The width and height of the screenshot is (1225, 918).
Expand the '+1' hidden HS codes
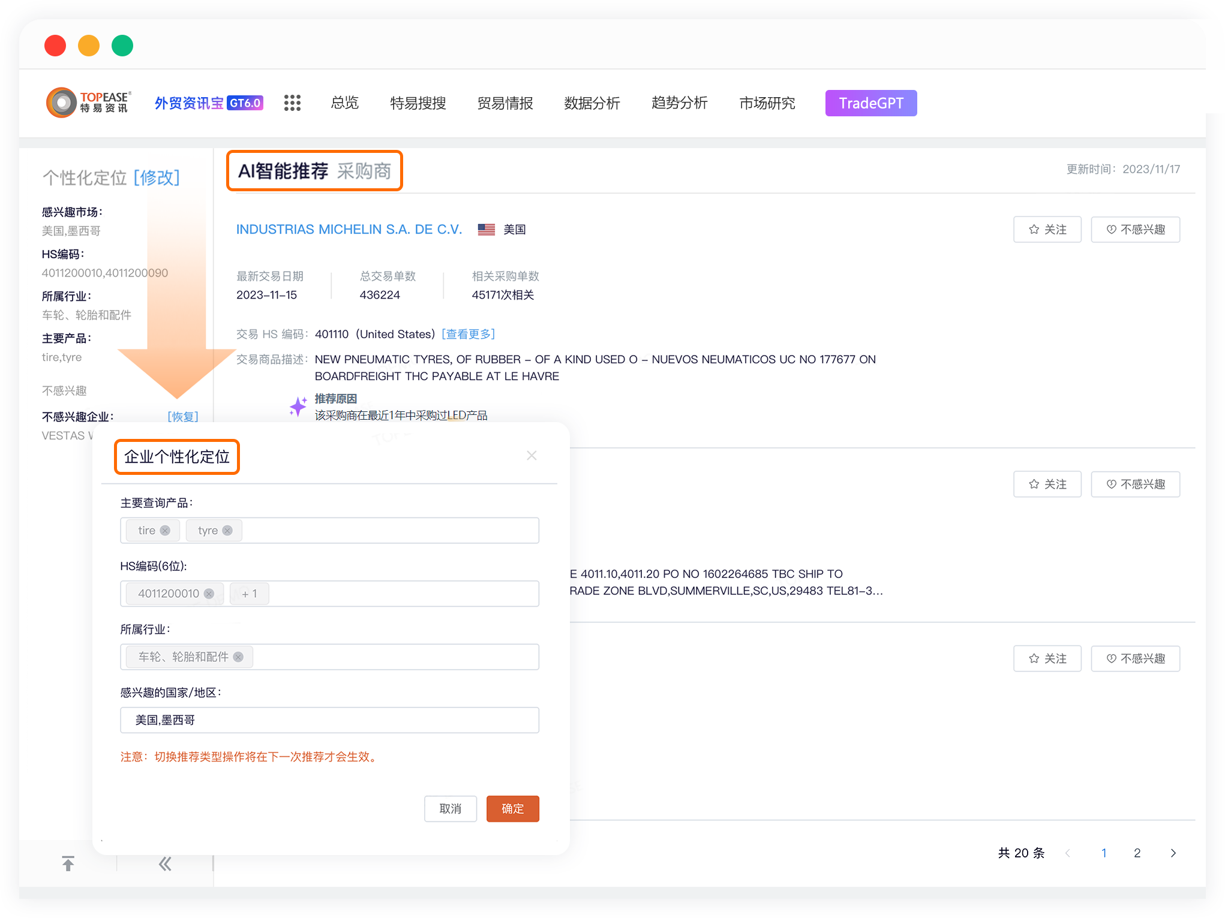(x=250, y=594)
